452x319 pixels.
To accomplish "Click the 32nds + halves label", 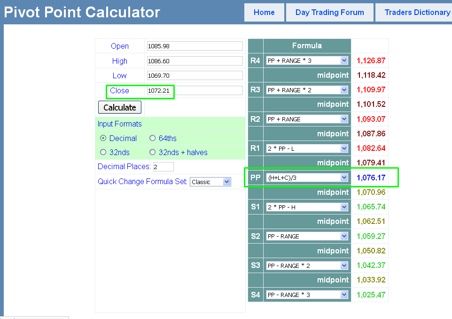I will point(183,152).
